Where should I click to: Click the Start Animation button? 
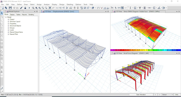[x=141, y=95]
